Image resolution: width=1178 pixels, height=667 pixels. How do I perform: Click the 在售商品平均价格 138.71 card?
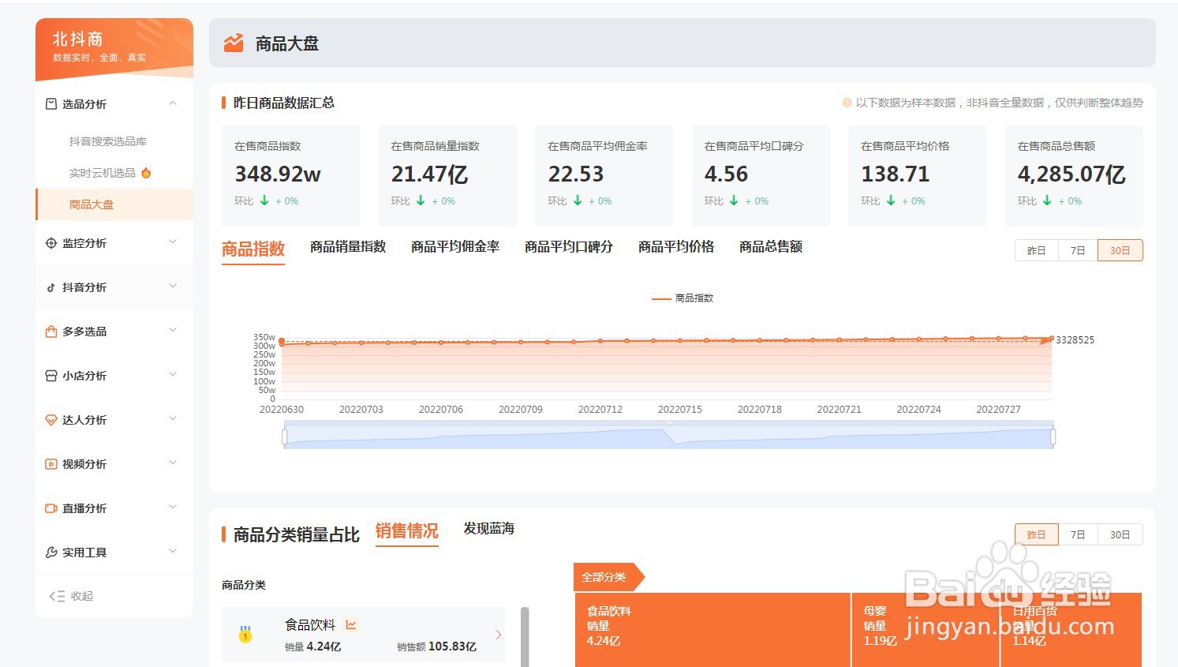tap(917, 175)
